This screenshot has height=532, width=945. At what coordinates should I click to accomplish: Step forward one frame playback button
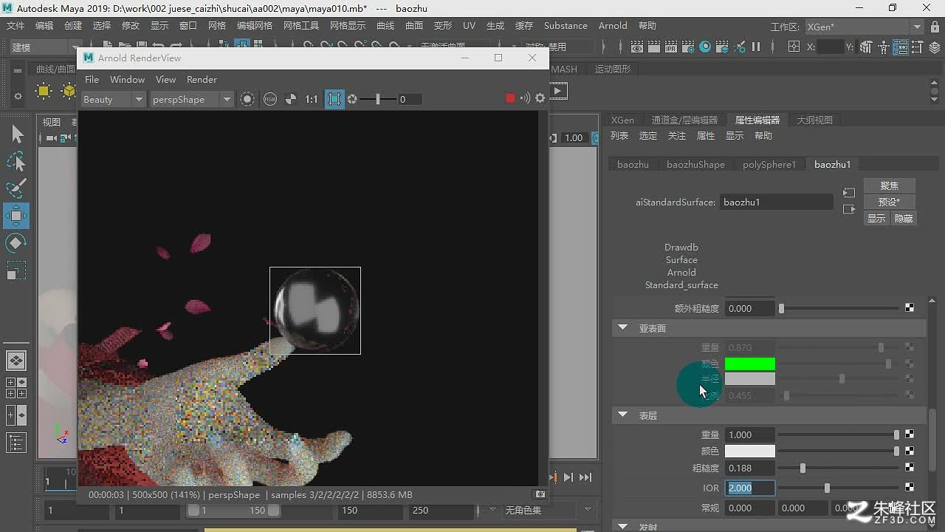pyautogui.click(x=568, y=477)
